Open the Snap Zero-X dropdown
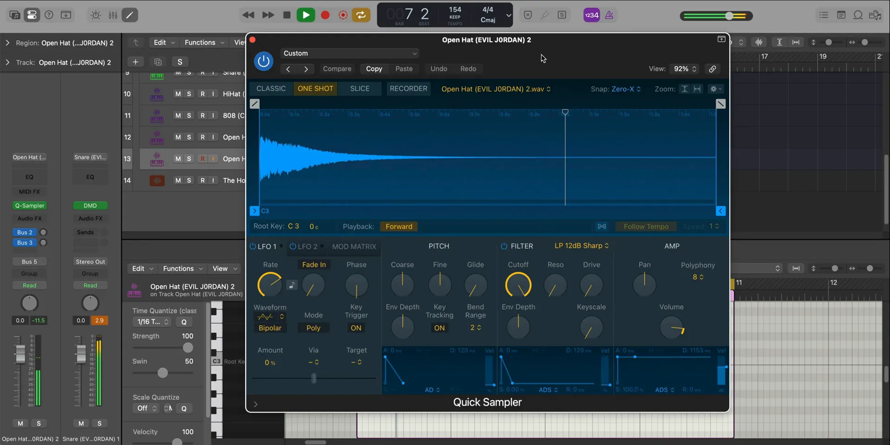 click(626, 89)
